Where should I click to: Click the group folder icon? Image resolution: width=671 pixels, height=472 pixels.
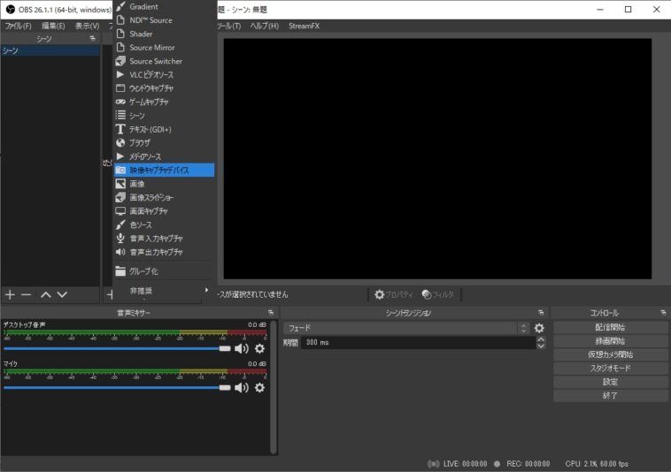coord(120,271)
